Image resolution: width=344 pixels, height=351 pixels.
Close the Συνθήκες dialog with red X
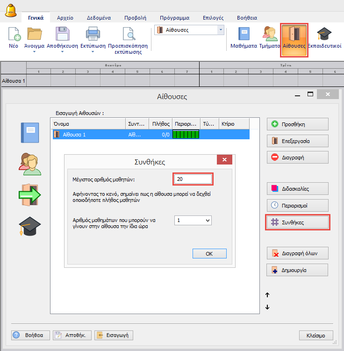click(225, 160)
